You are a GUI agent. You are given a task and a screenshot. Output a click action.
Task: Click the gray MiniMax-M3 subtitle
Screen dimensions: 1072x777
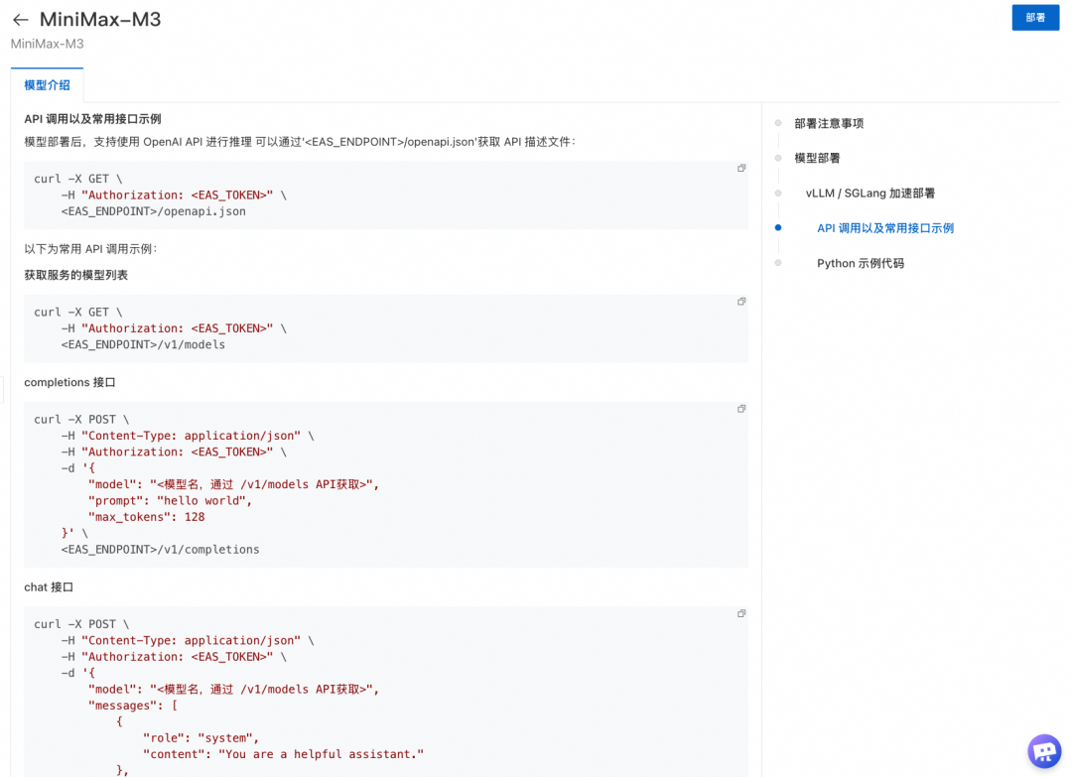[x=48, y=44]
